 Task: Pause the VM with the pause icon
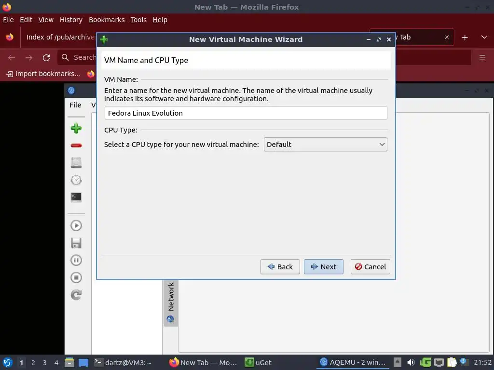point(76,260)
